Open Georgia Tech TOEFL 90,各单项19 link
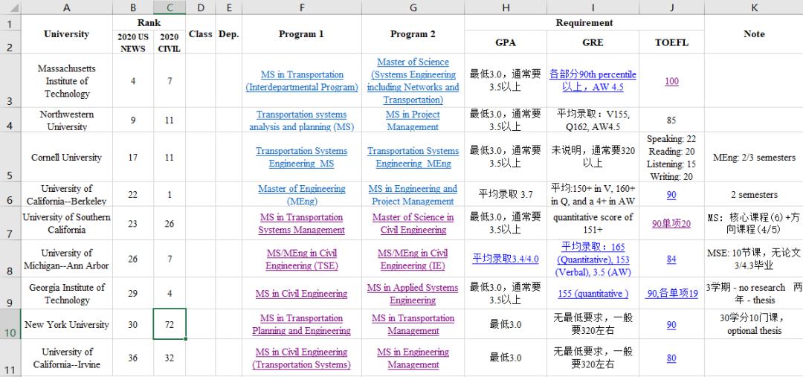The width and height of the screenshot is (803, 377). 671,294
